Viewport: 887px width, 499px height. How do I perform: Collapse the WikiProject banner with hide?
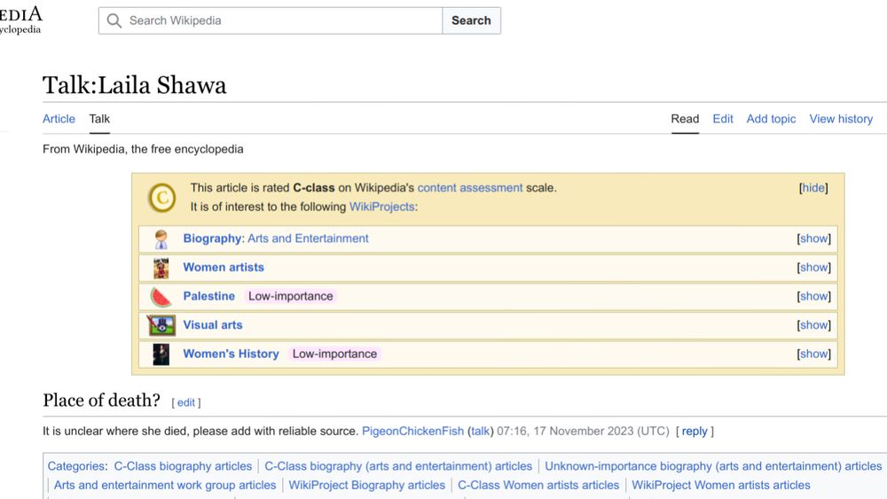click(813, 188)
